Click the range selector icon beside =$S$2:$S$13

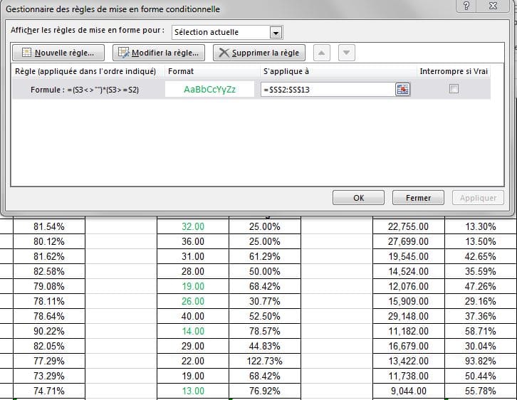coord(403,89)
